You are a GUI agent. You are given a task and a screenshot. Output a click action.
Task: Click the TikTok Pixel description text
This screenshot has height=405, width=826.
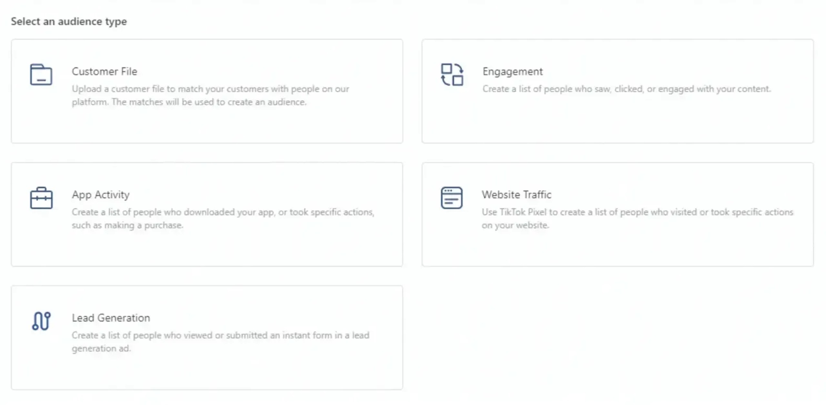[637, 218]
